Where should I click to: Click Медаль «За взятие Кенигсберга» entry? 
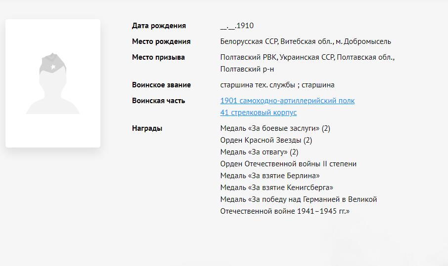click(x=276, y=188)
